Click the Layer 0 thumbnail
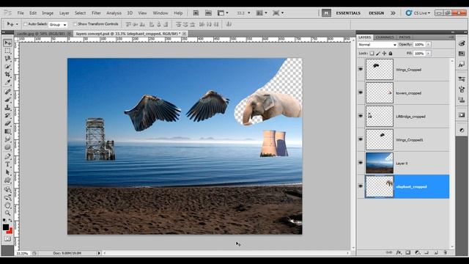The image size is (469, 264). (x=380, y=163)
